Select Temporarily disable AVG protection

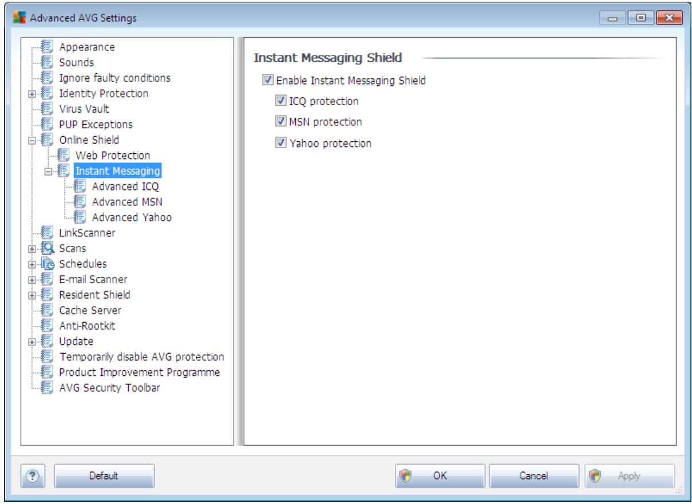point(141,356)
